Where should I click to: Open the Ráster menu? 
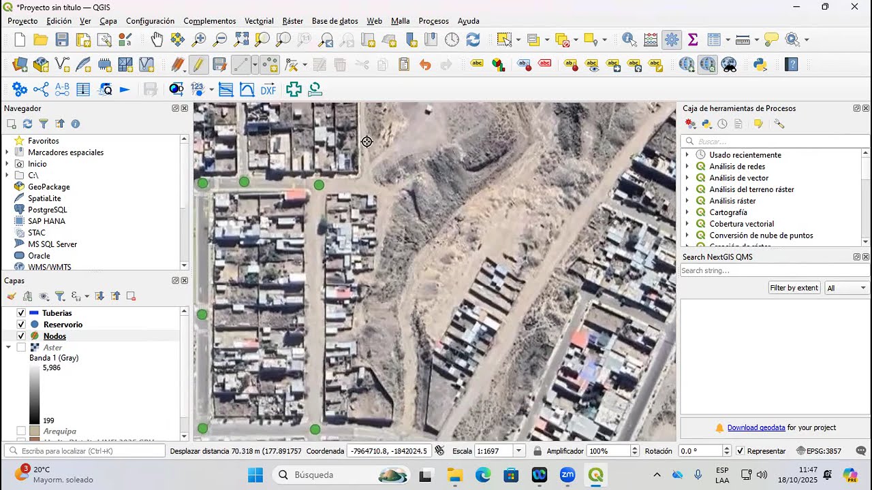tap(293, 21)
